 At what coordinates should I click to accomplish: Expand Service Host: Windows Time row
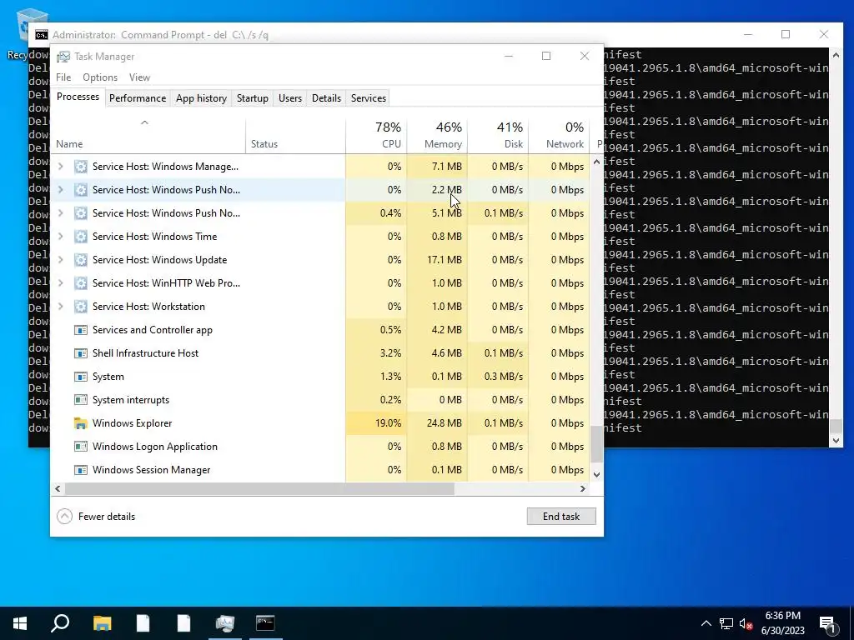click(x=60, y=237)
